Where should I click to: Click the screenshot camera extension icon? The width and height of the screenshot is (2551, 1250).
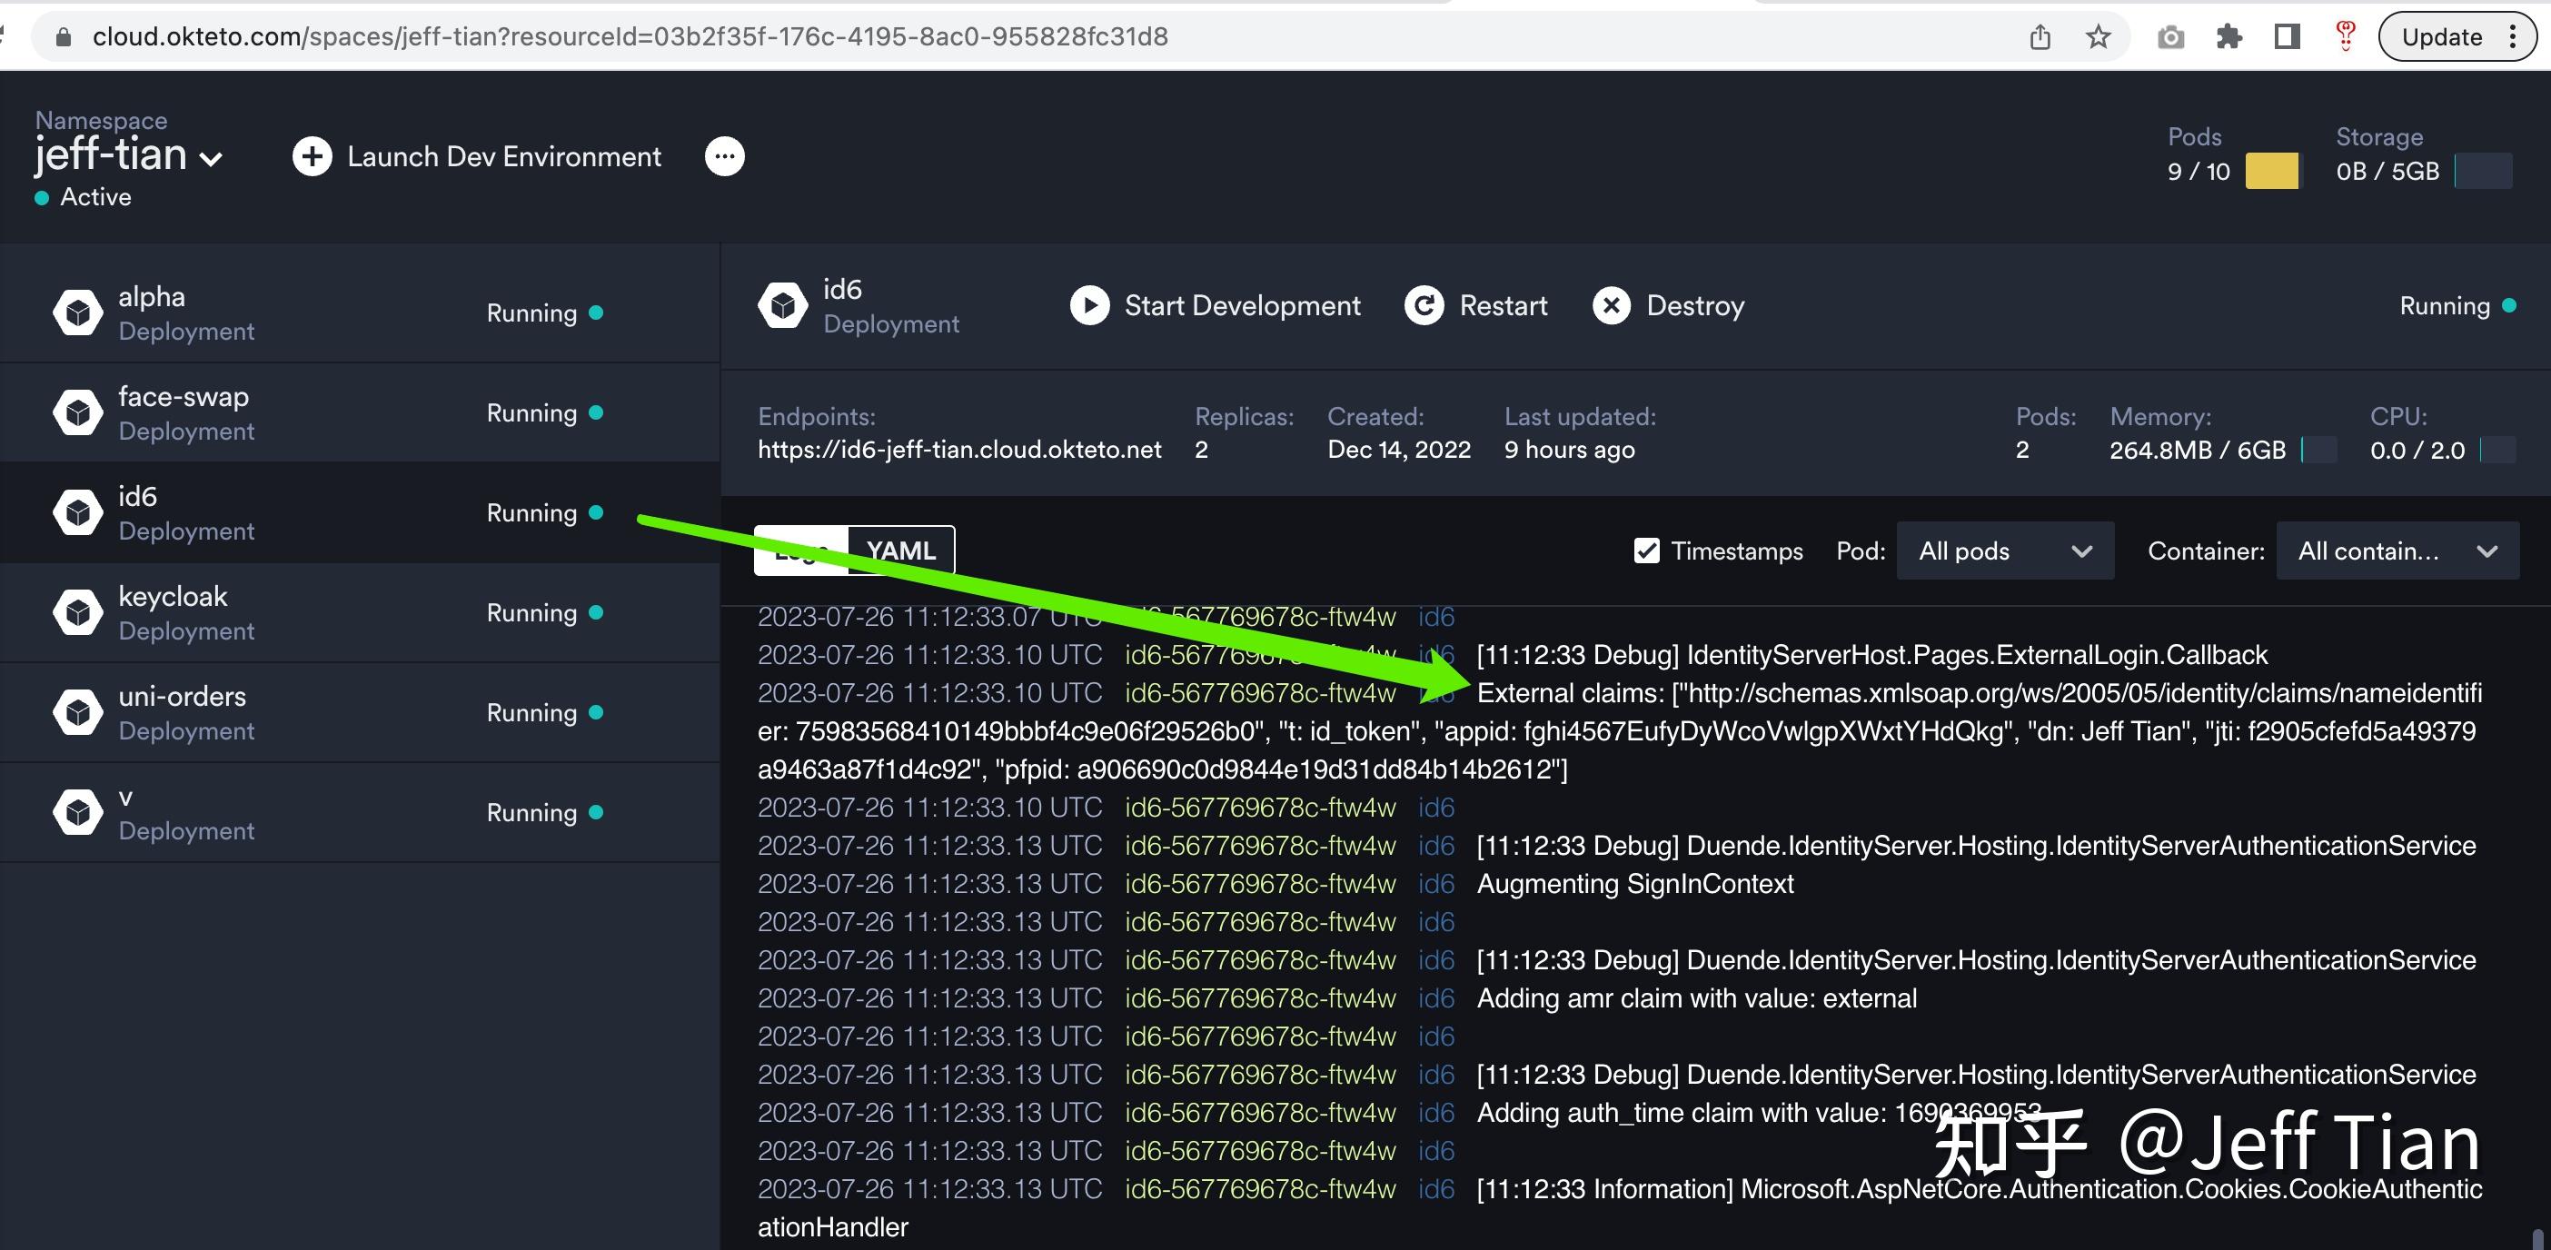click(2170, 36)
